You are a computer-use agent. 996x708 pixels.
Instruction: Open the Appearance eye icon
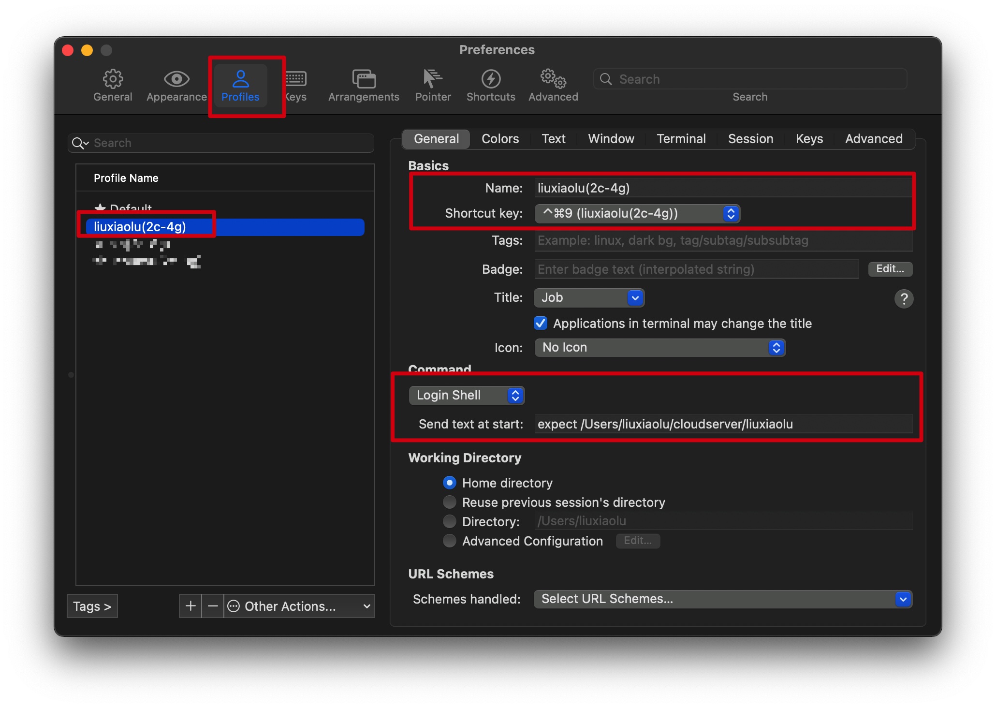pos(176,79)
